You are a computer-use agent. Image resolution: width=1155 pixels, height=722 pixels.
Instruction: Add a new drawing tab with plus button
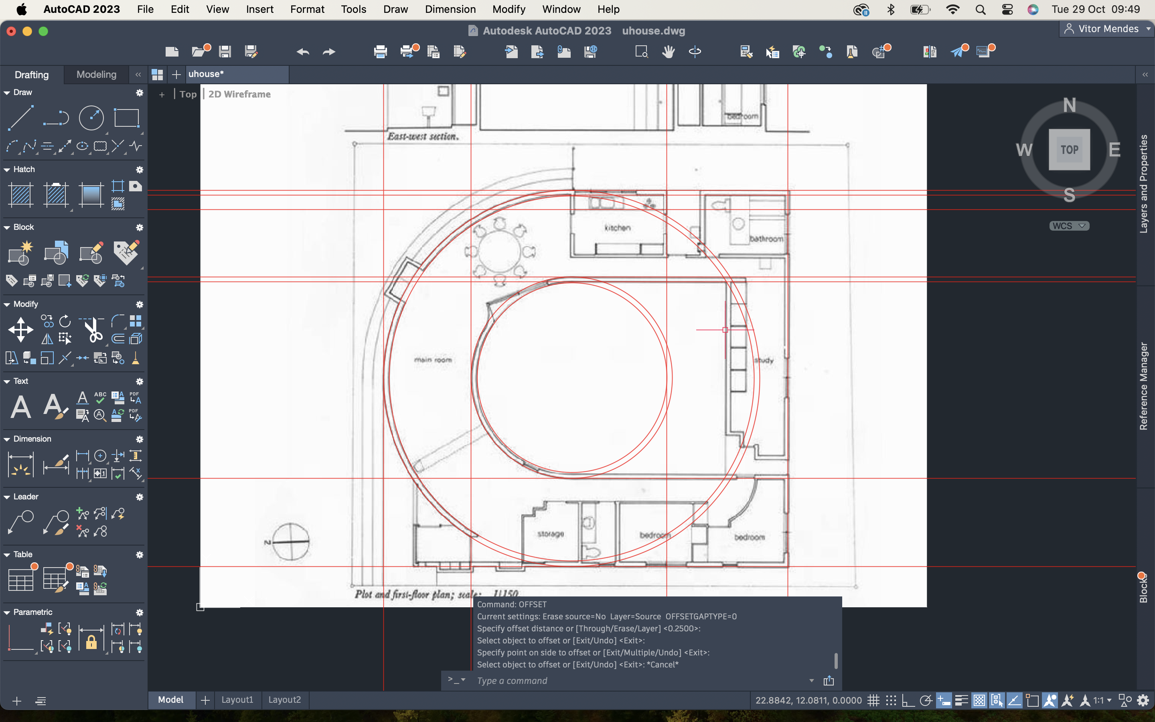coord(176,75)
